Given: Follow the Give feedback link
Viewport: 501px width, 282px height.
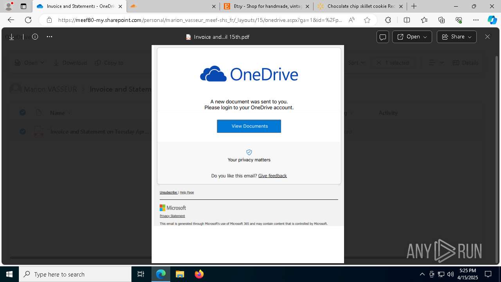Looking at the screenshot, I should coord(272,176).
